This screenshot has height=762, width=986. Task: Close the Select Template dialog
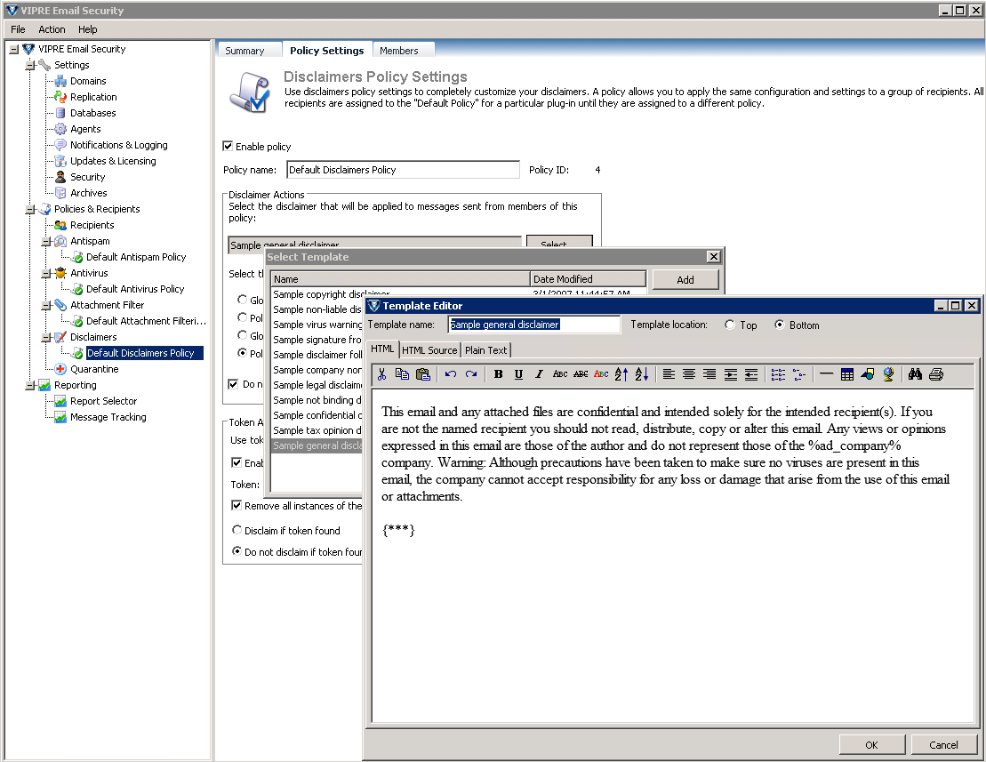[713, 256]
